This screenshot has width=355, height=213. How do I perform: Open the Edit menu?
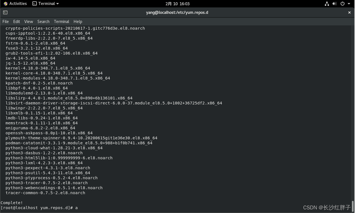coord(17,22)
